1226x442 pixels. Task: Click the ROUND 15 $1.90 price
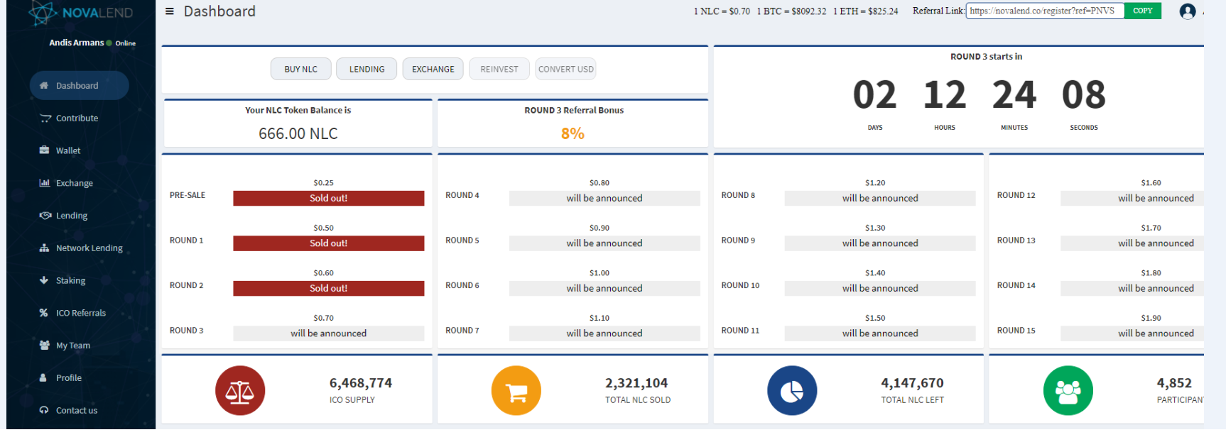(1151, 318)
